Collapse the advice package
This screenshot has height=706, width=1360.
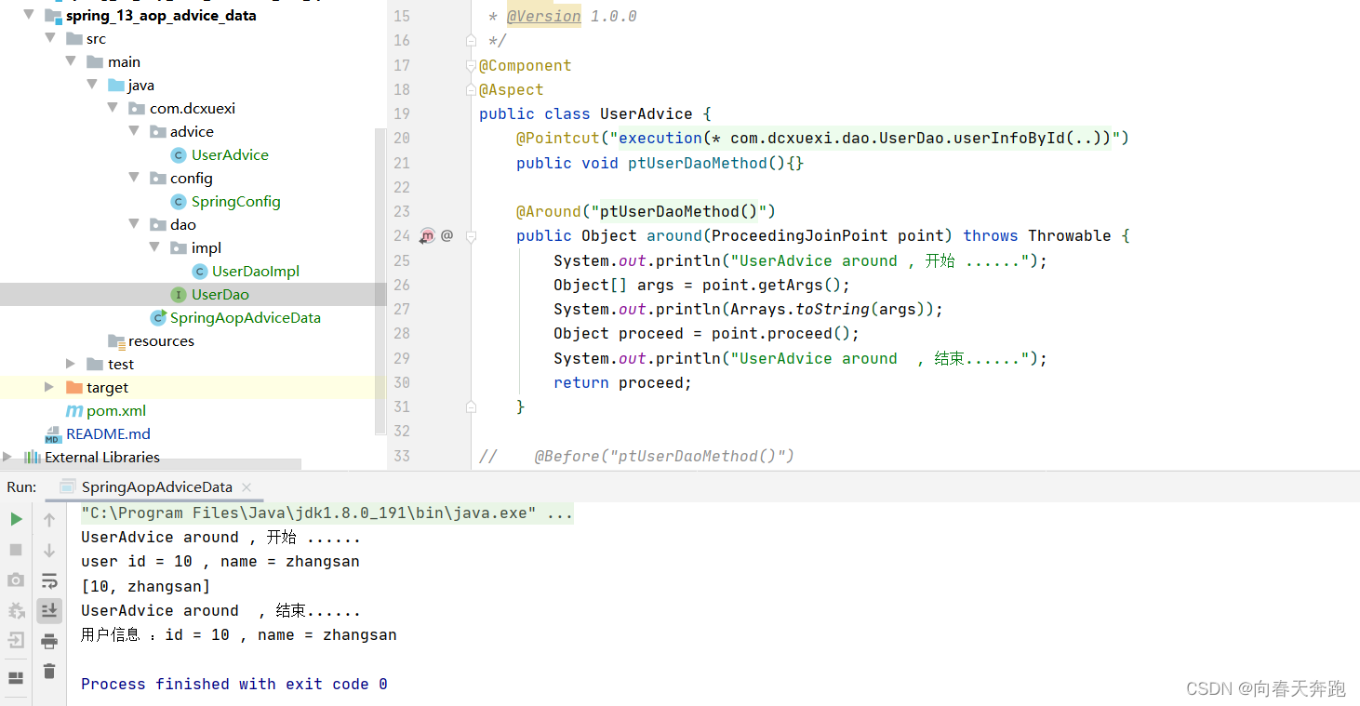(x=134, y=131)
